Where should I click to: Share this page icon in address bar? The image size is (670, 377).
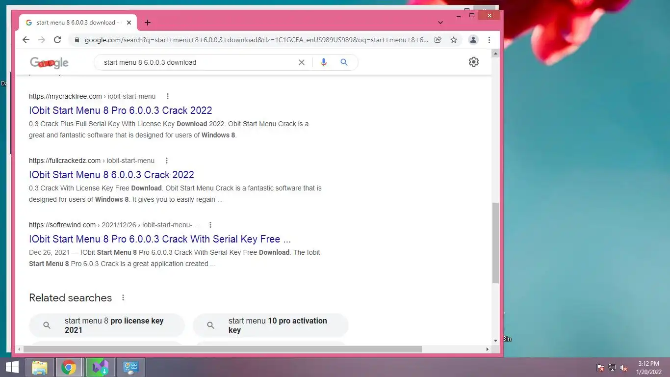438,40
